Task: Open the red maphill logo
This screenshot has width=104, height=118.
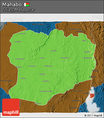Action: (x=11, y=107)
